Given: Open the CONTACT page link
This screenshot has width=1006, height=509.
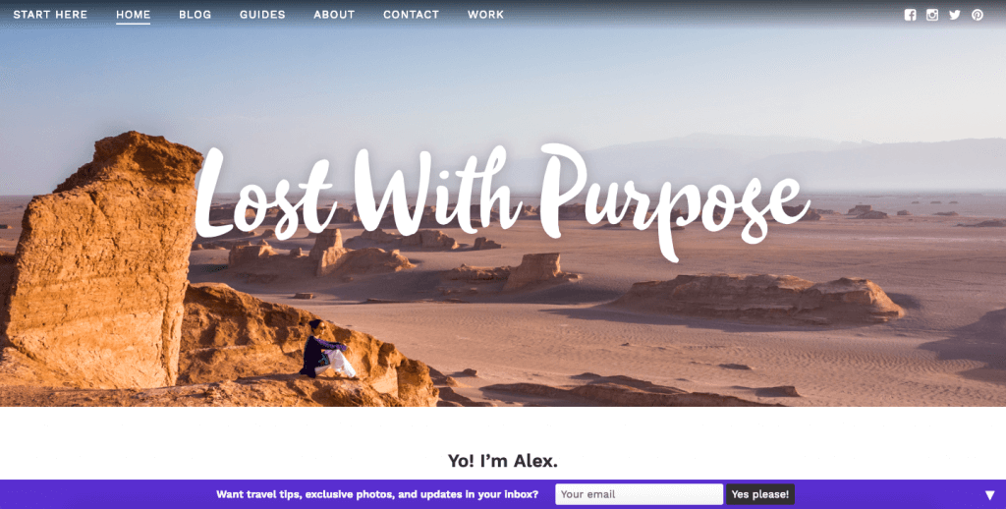Looking at the screenshot, I should (x=412, y=14).
